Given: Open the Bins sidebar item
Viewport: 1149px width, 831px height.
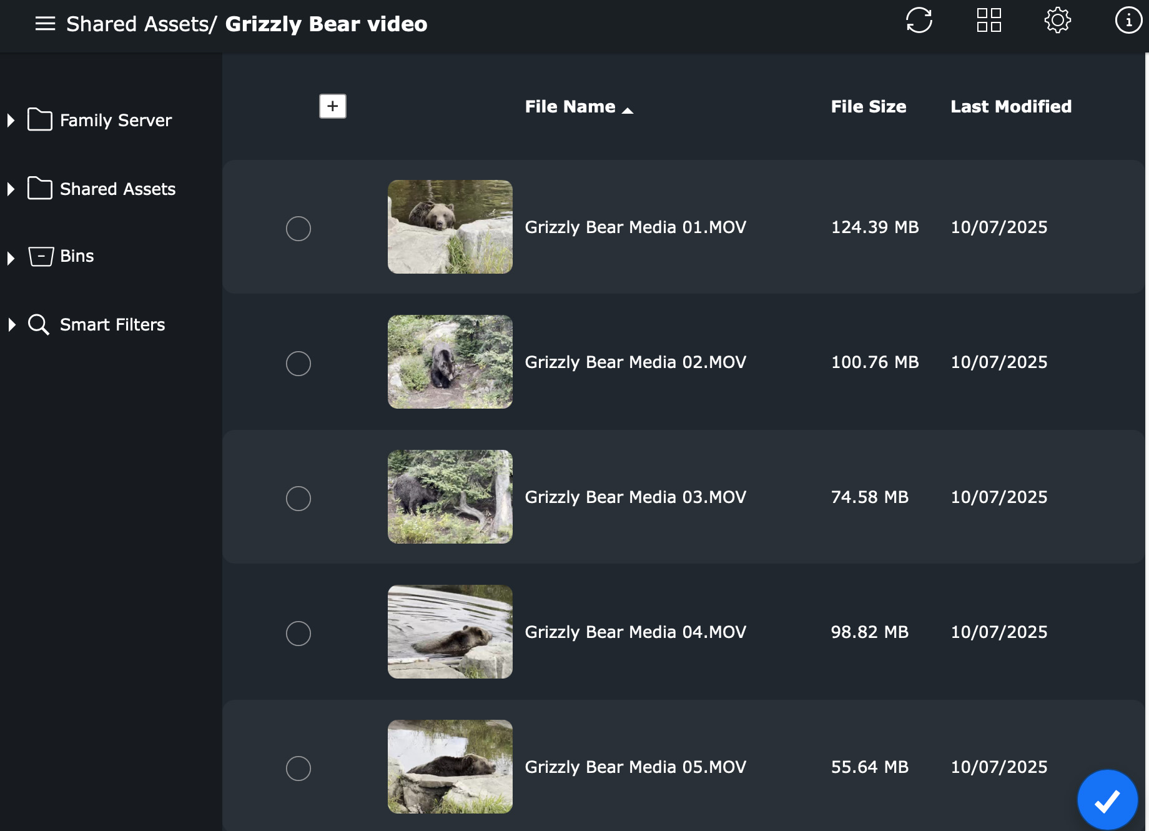Looking at the screenshot, I should pos(77,256).
